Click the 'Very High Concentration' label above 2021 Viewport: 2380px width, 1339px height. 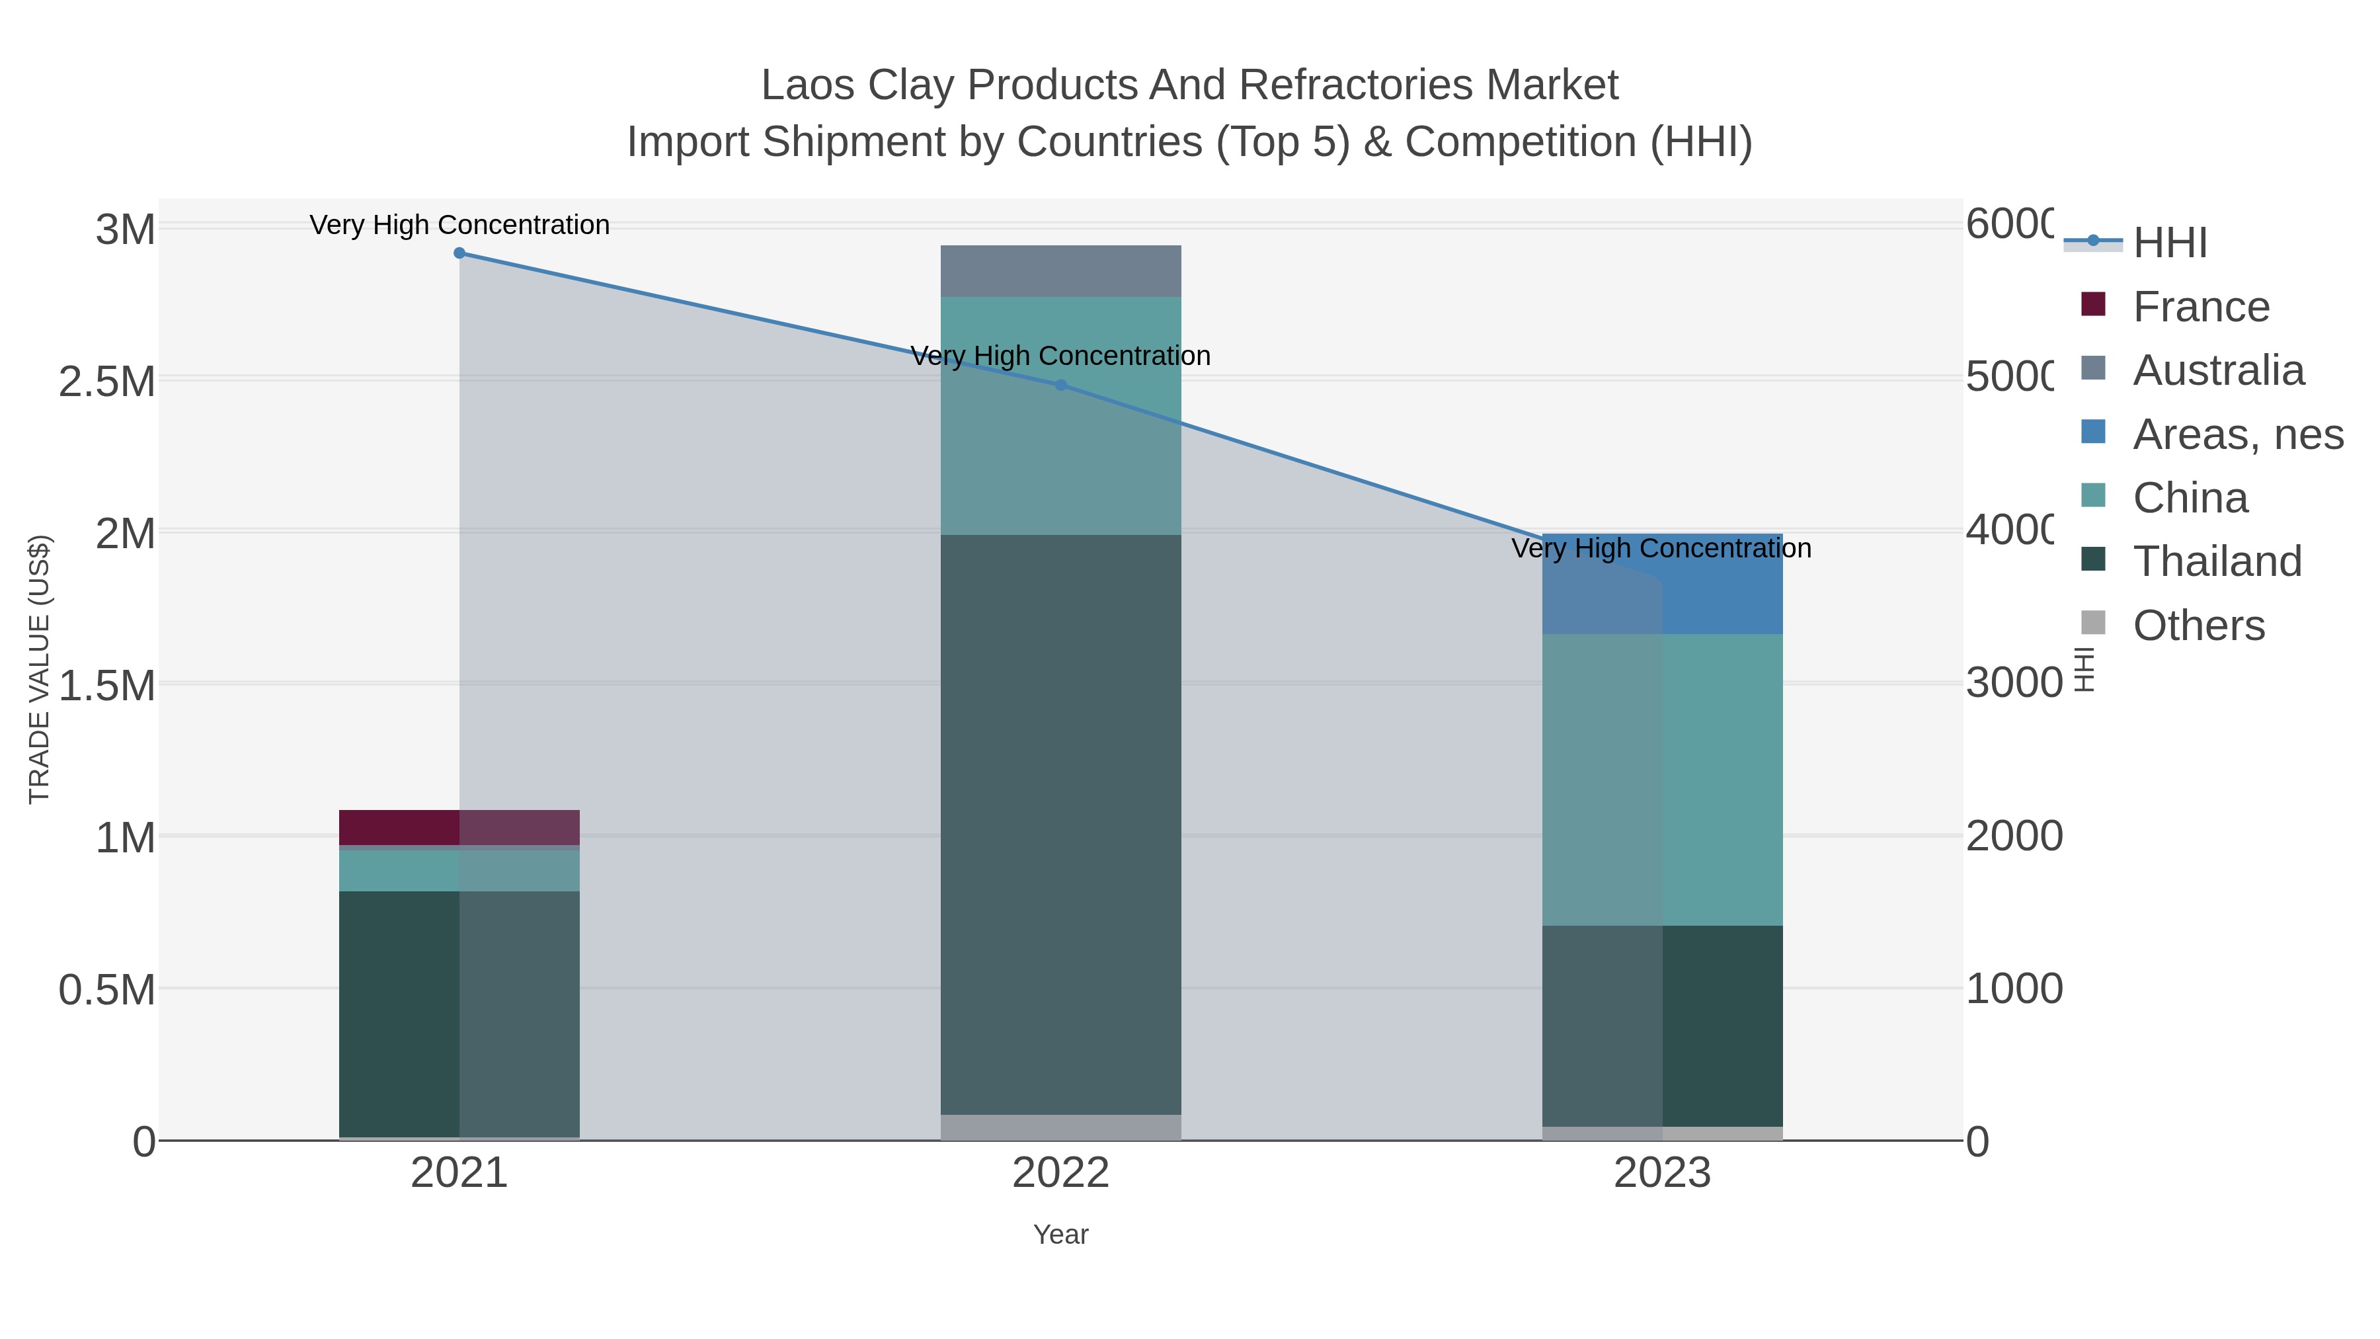tap(459, 225)
